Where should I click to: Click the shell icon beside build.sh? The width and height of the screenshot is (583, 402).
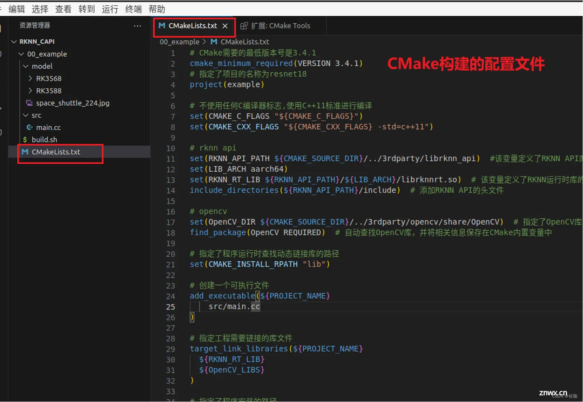tap(25, 139)
